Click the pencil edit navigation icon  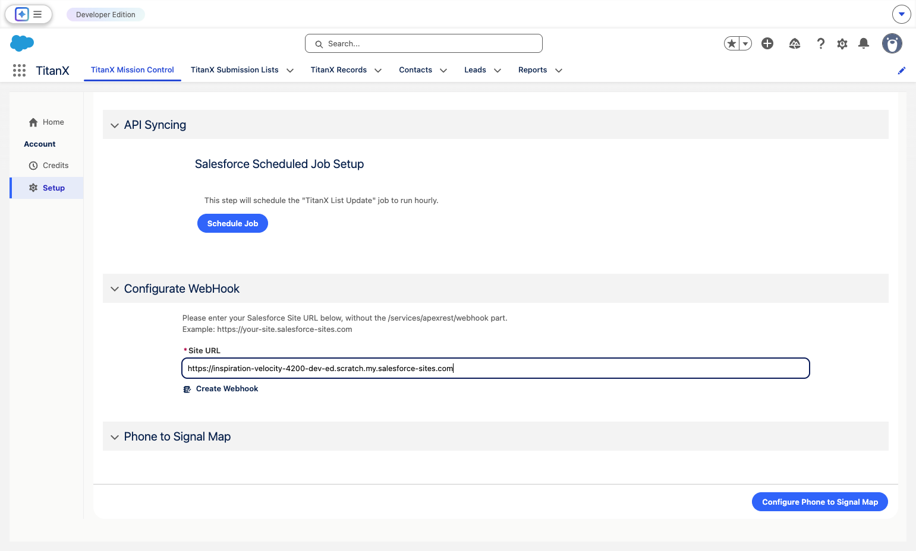tap(902, 71)
